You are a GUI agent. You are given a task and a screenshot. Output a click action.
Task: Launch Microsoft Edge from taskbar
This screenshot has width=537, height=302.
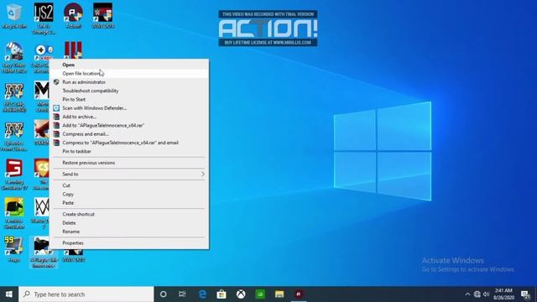point(202,294)
